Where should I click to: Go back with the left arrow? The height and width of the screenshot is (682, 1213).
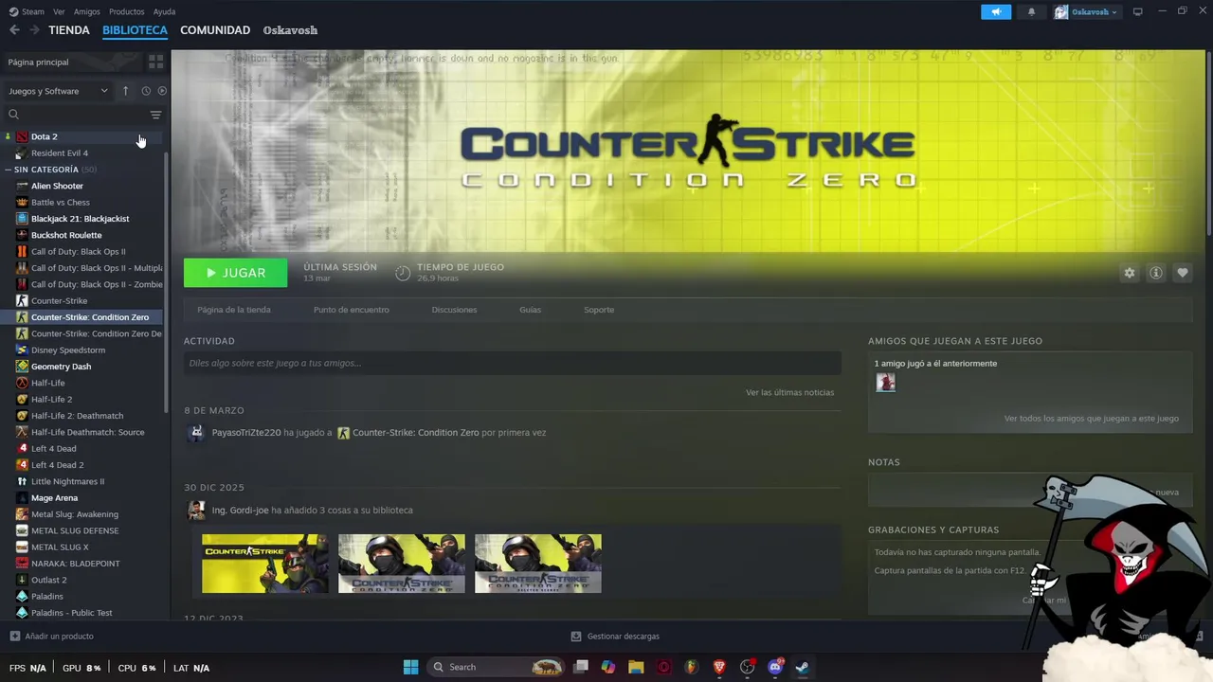coord(14,30)
